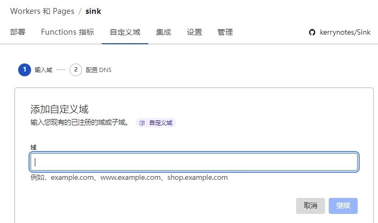
Task: Select the 自定义域 tab
Action: 125,32
